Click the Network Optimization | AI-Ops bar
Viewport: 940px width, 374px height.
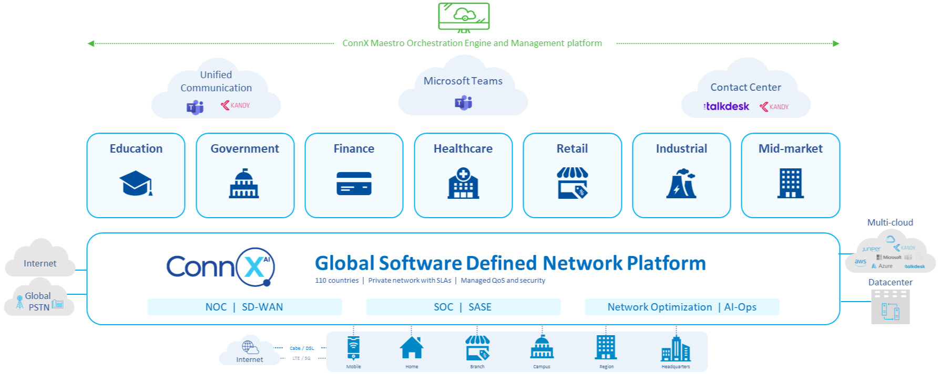click(x=682, y=307)
